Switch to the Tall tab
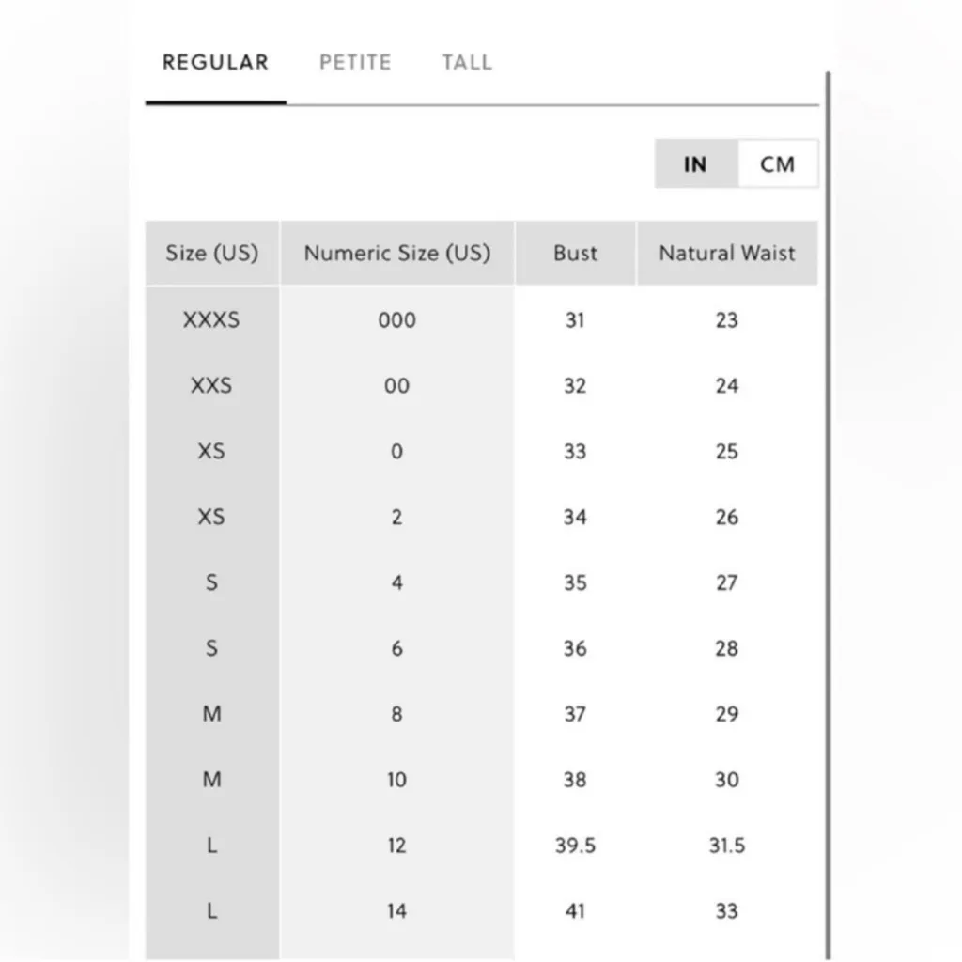Viewport: 962px width, 962px height. point(467,63)
